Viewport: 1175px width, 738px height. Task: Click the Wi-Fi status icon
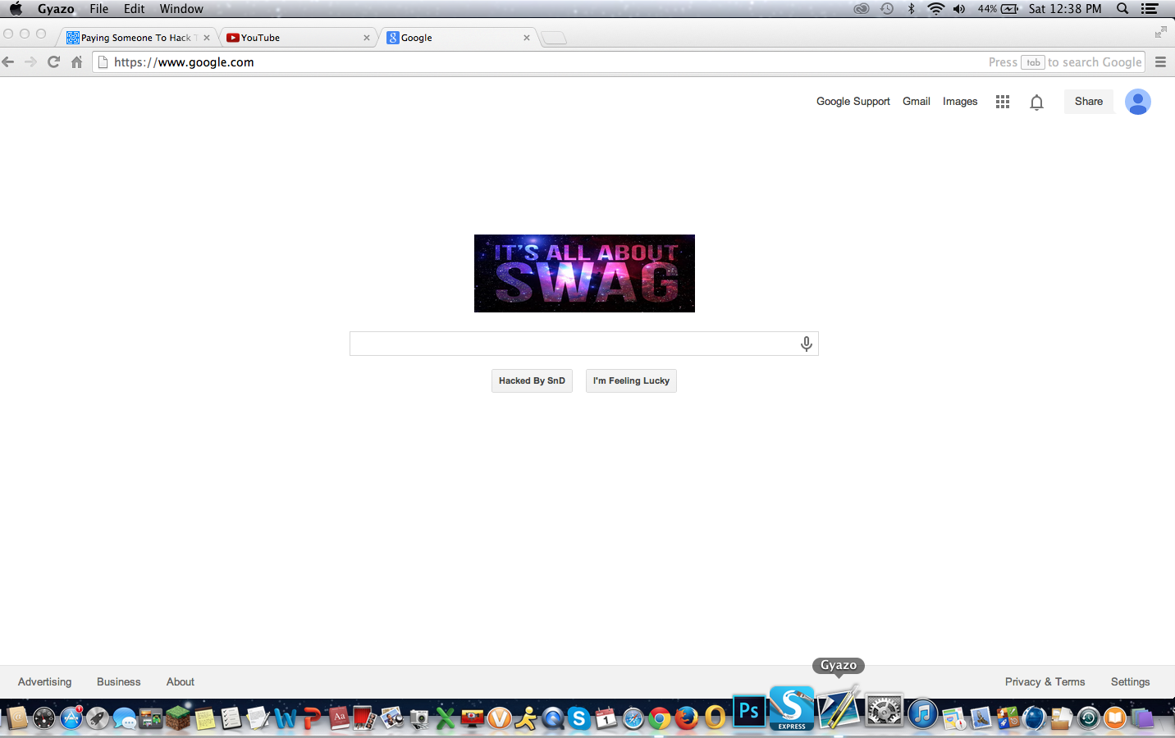click(935, 9)
